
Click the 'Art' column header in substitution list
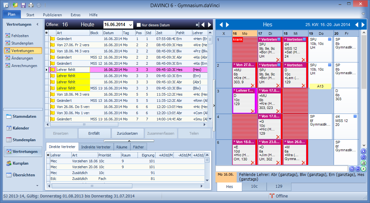[73, 33]
